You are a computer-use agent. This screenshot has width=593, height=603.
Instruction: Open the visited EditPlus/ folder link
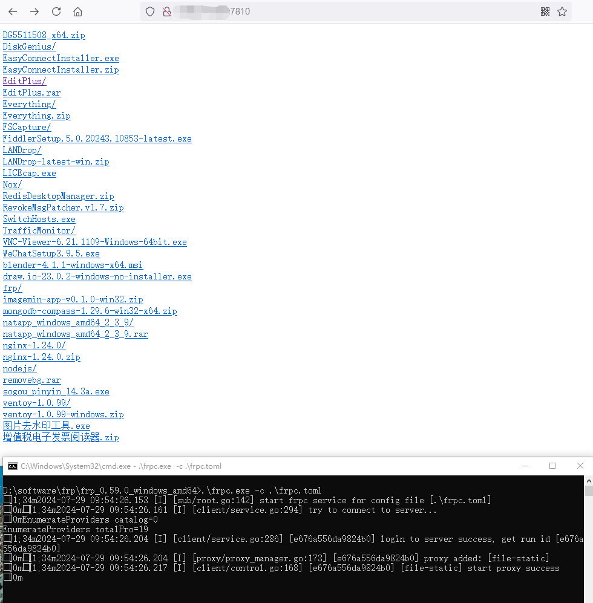coord(25,82)
